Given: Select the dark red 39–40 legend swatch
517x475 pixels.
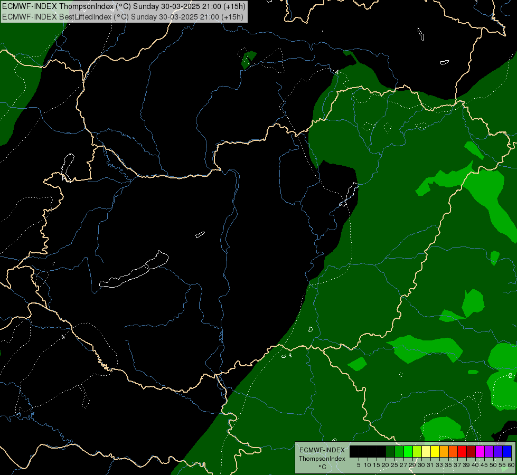Looking at the screenshot, I should click(x=471, y=451).
